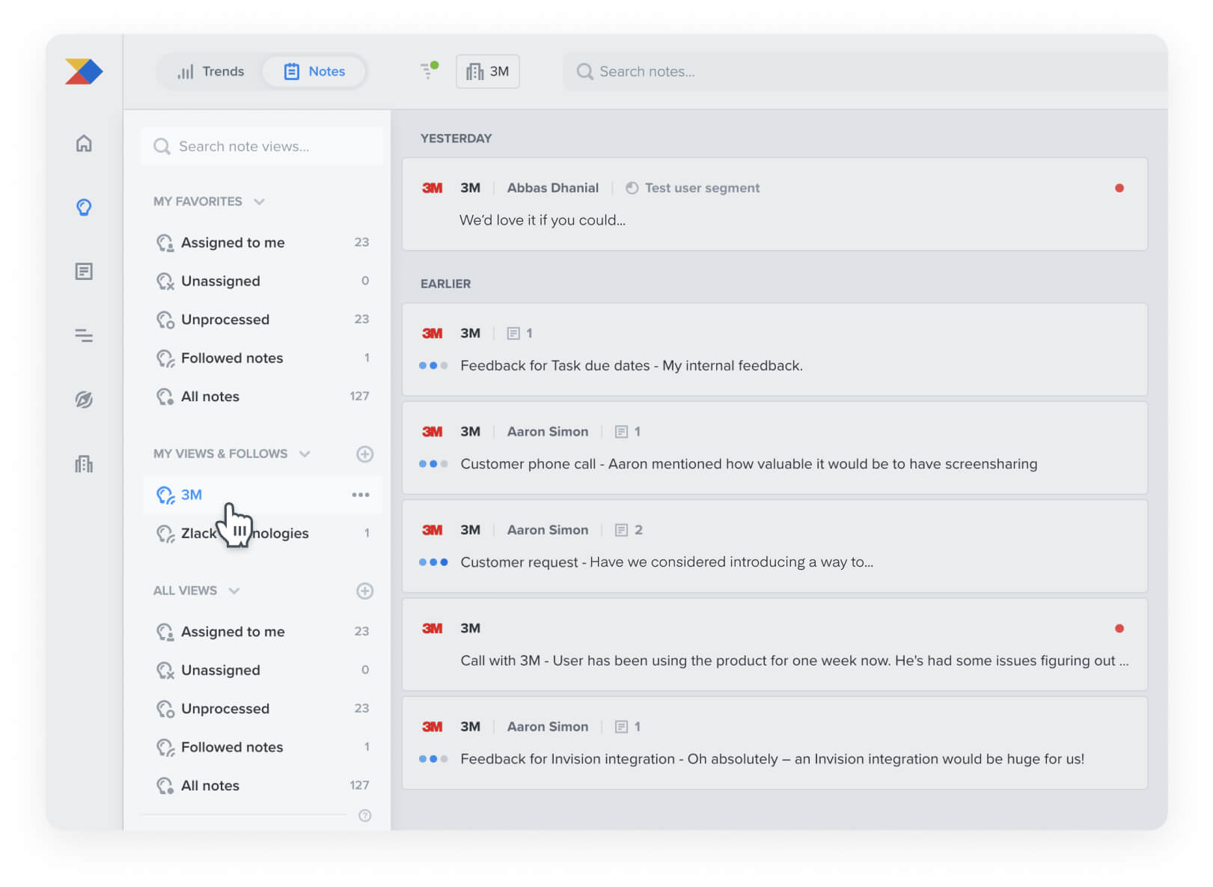Add a new view in All Views

pyautogui.click(x=364, y=591)
